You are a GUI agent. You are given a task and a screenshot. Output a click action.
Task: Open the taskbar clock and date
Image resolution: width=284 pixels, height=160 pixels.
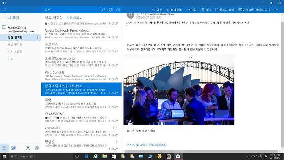point(275,157)
